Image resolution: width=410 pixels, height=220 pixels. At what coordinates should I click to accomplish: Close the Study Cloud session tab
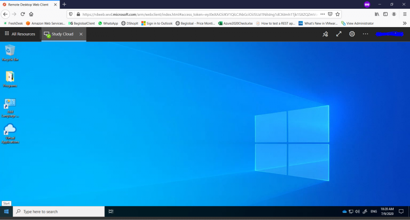click(x=81, y=34)
